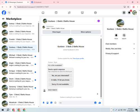Open Enrique's unread conversation
The height and width of the screenshot is (112, 140).
click(x=19, y=72)
